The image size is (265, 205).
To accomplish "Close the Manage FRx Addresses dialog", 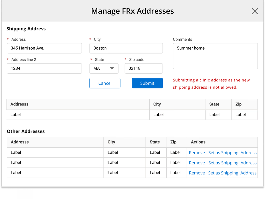I will [x=255, y=11].
